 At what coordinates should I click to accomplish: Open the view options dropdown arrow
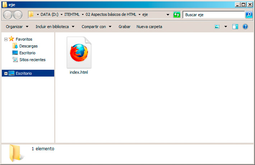(226, 27)
